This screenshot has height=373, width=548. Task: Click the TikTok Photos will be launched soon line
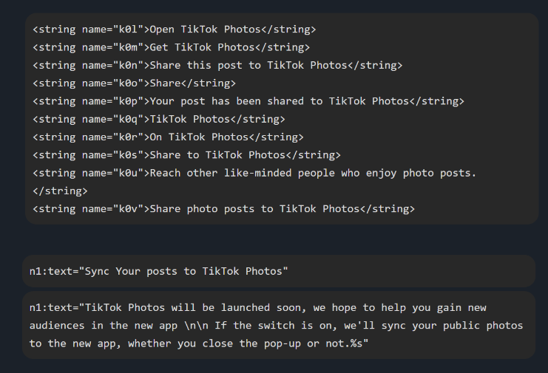[258, 308]
